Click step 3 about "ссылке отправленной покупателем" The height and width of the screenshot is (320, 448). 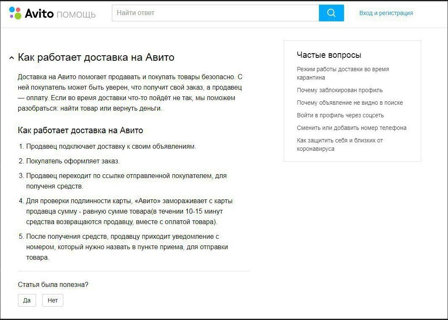126,181
